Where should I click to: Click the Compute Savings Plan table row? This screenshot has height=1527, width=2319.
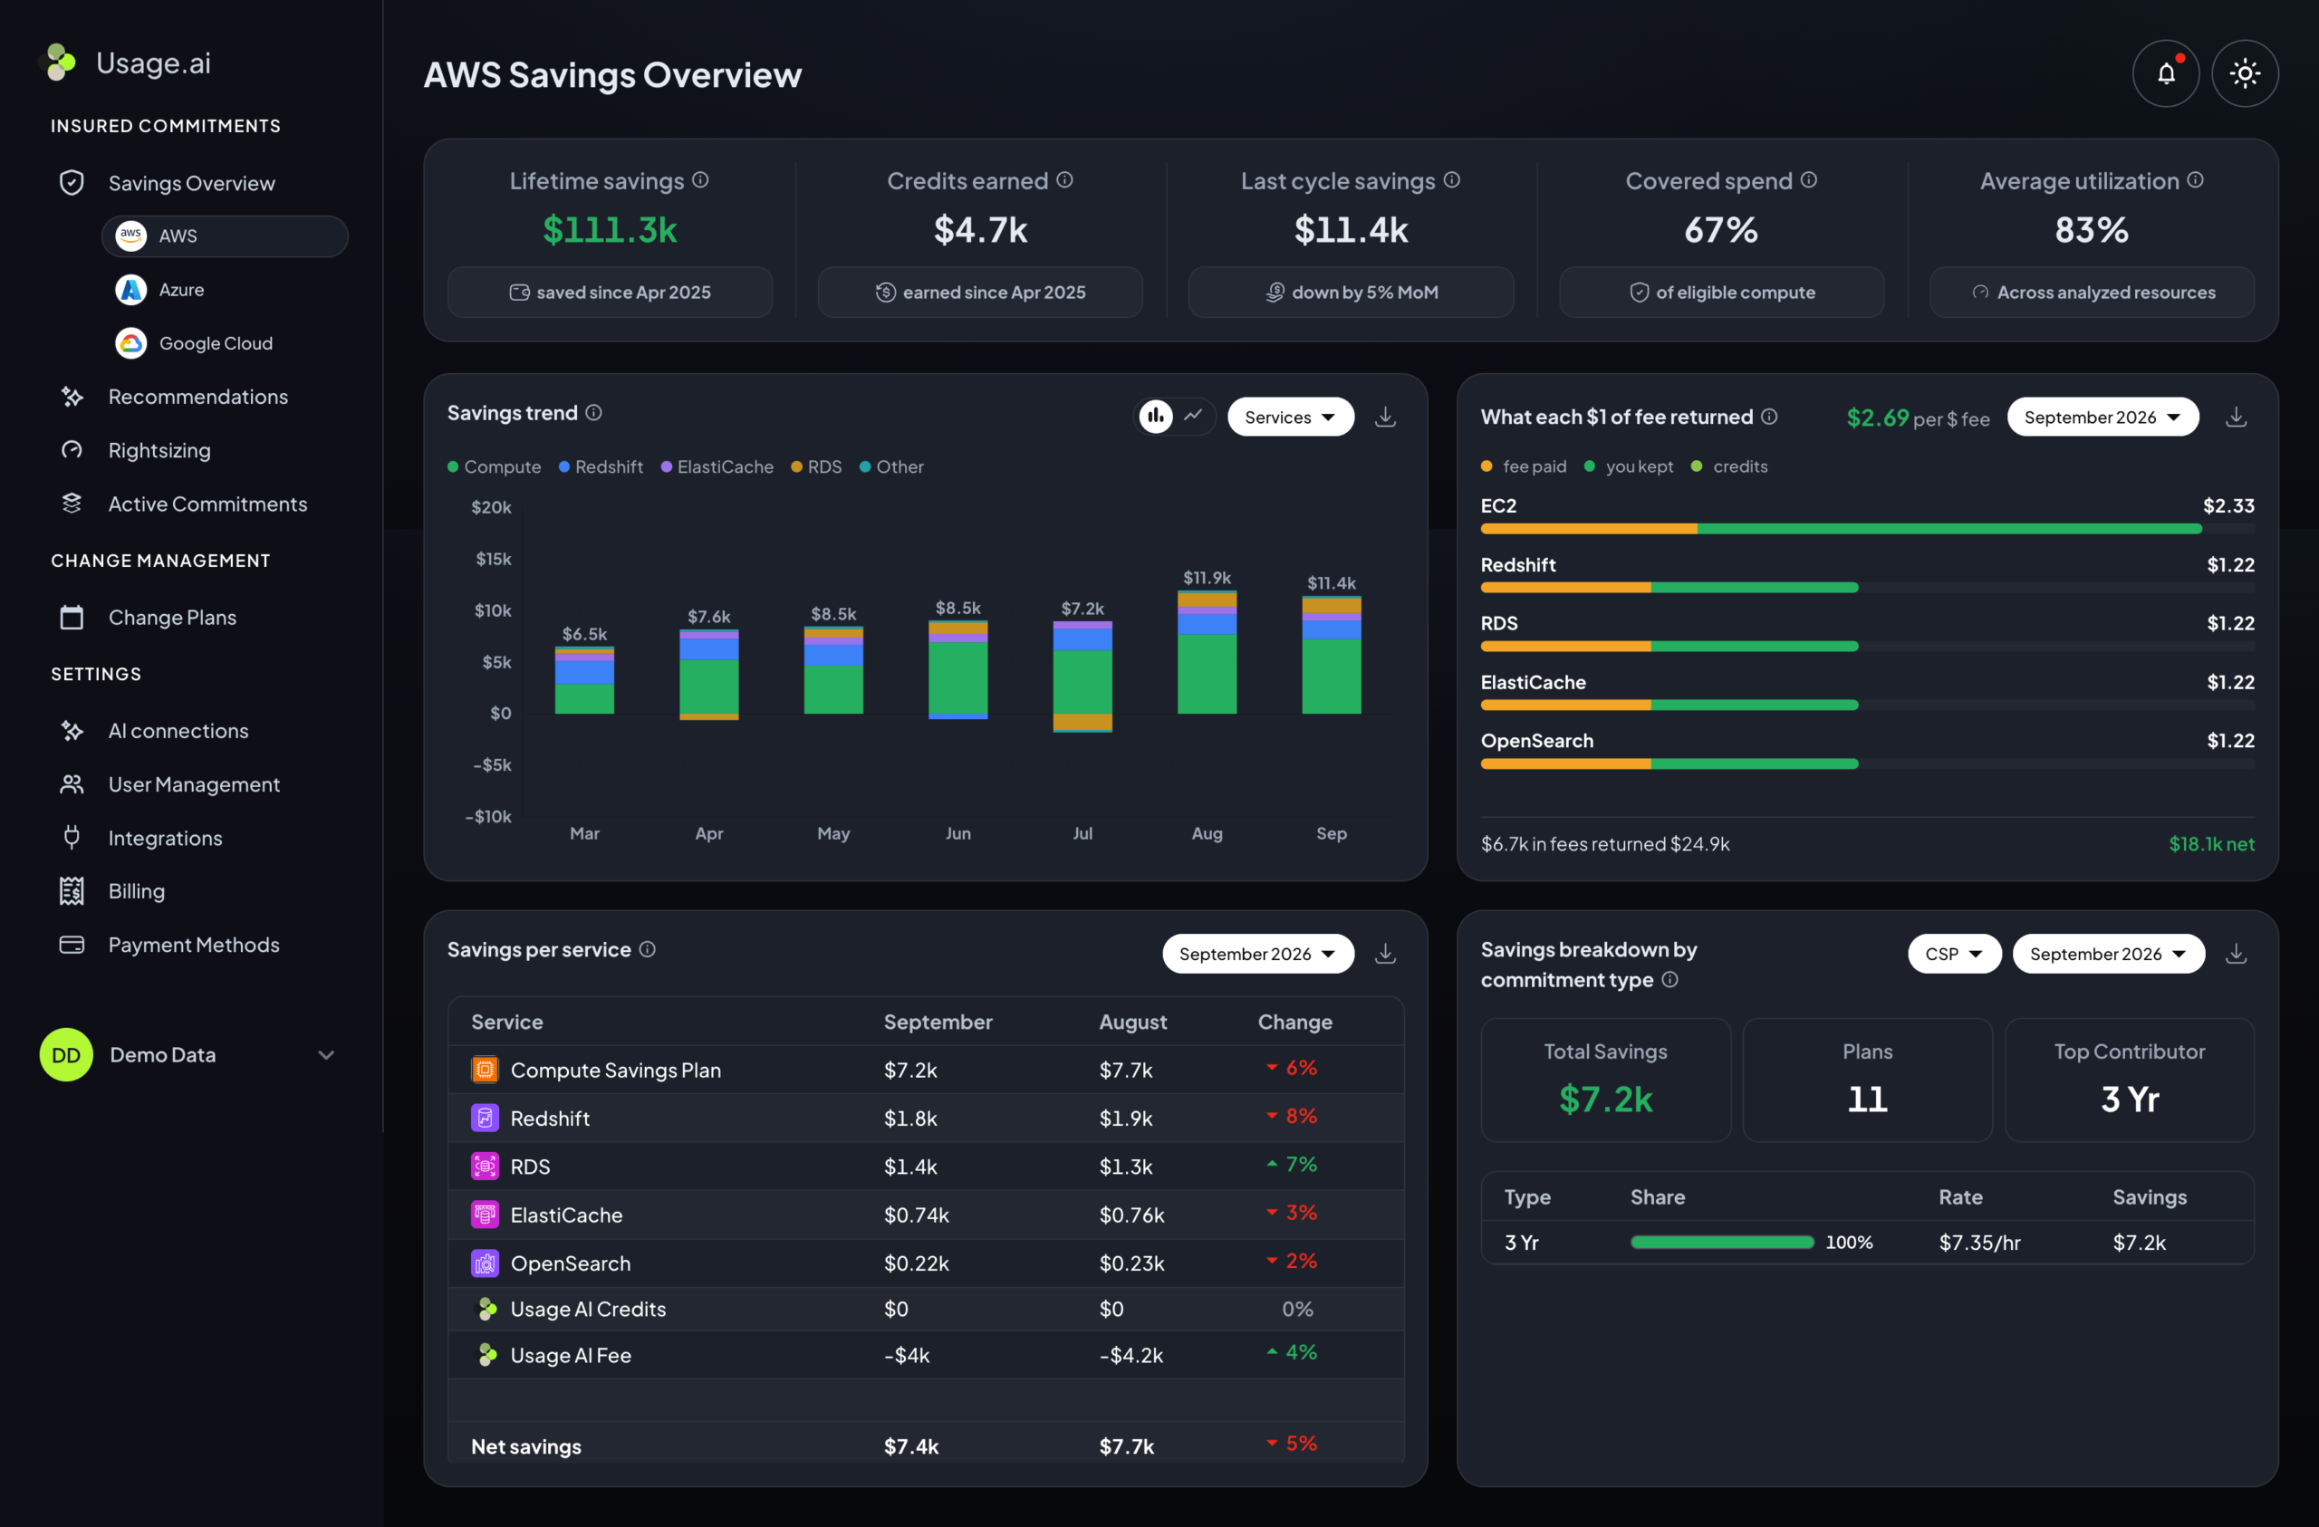pyautogui.click(x=926, y=1070)
